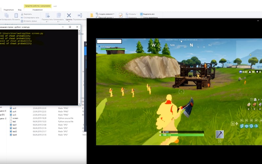This screenshot has height=164, width=262.
Task: Click the storm timer icon showing 0:43
Action: tap(241, 72)
